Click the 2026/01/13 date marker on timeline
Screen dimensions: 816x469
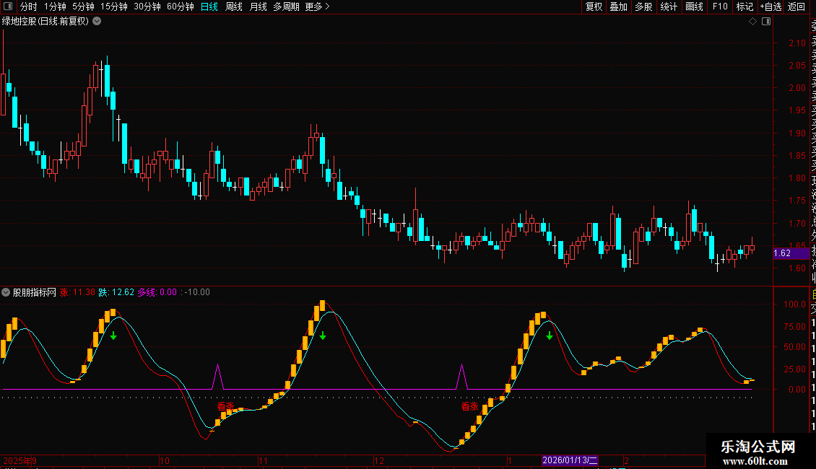[570, 460]
